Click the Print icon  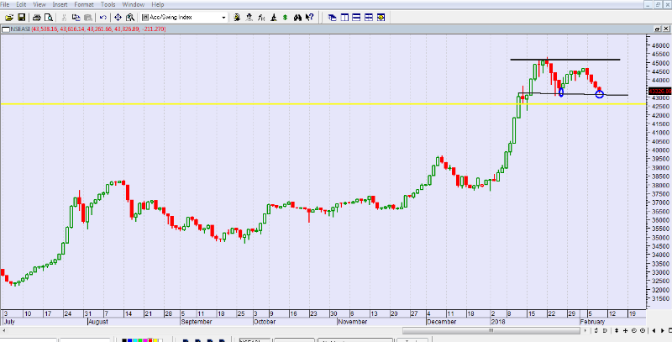pyautogui.click(x=37, y=18)
